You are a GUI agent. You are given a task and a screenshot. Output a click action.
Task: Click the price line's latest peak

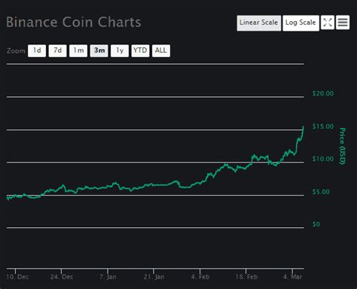click(x=304, y=127)
